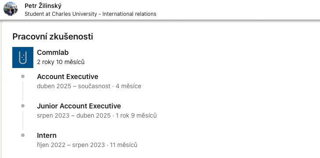The image size is (320, 158).
Task: Click the timeline dot beside Account Executive
Action: click(23, 76)
